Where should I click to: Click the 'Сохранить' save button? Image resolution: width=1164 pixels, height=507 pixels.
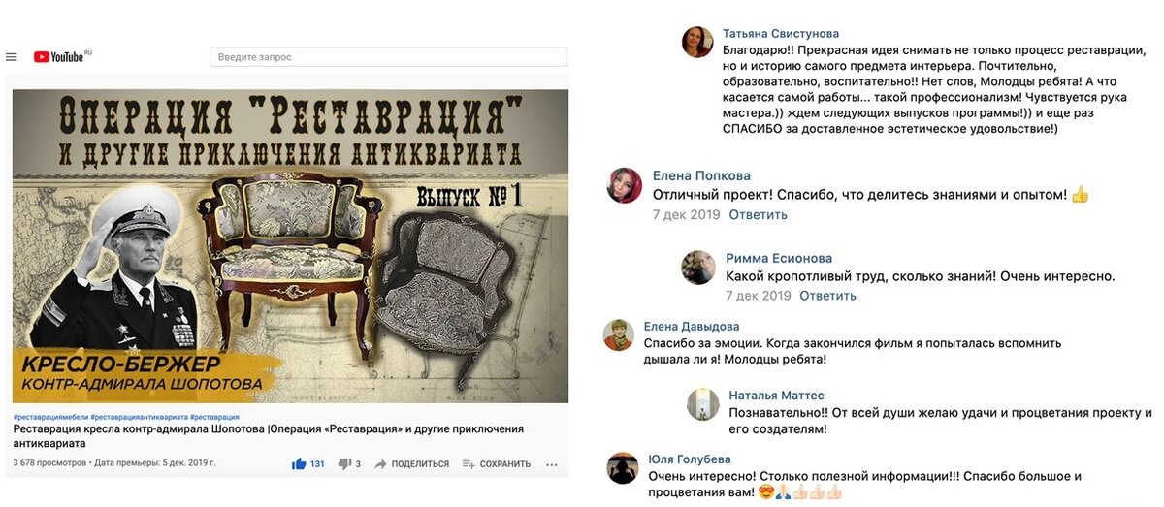pos(497,464)
